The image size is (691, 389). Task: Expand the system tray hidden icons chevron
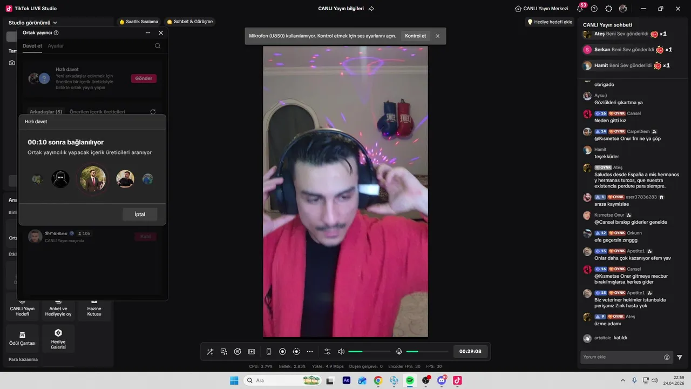click(623, 380)
